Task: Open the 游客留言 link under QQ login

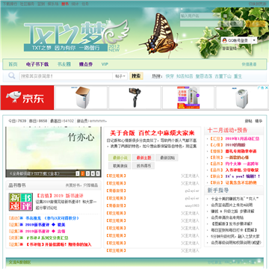Action: [229, 49]
